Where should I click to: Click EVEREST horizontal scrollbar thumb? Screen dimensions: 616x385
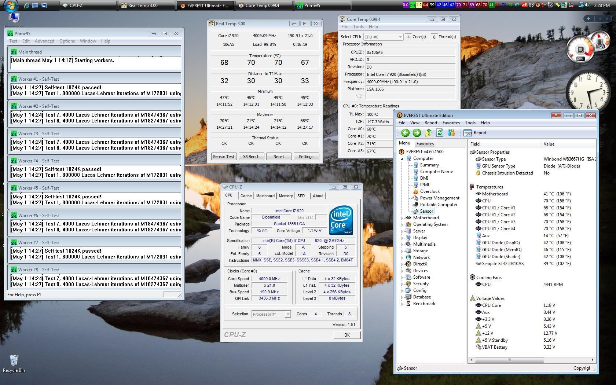click(x=509, y=360)
